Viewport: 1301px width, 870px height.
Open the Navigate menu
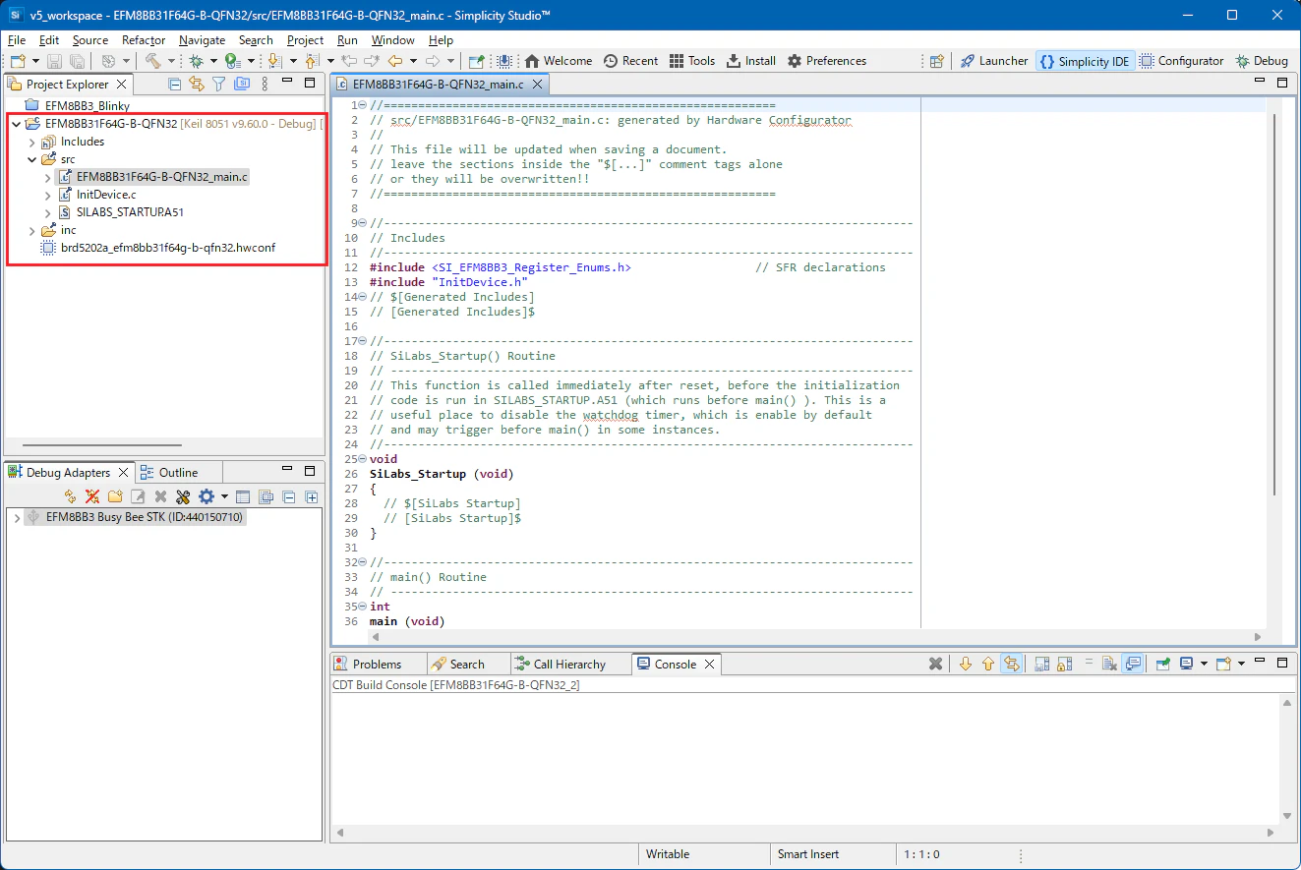[x=202, y=40]
